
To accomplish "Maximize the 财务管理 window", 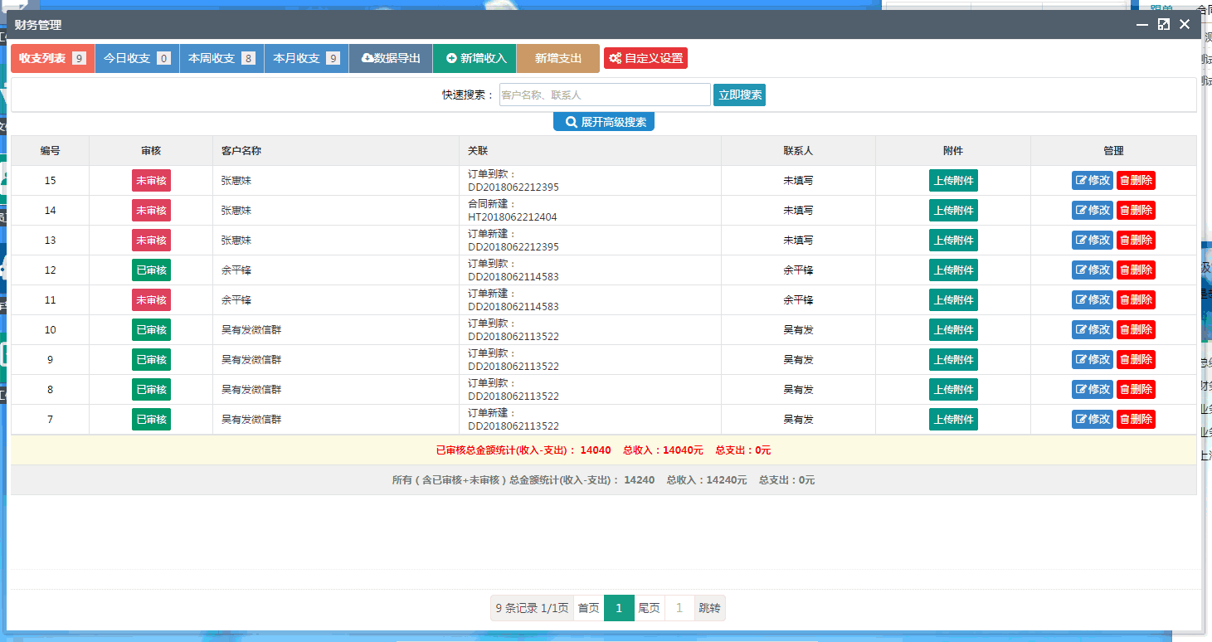I will (1164, 25).
